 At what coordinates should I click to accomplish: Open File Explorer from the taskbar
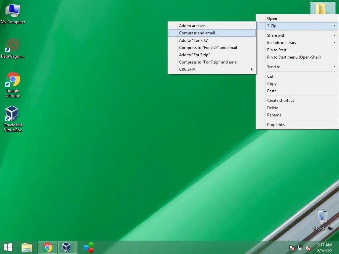[x=27, y=247]
